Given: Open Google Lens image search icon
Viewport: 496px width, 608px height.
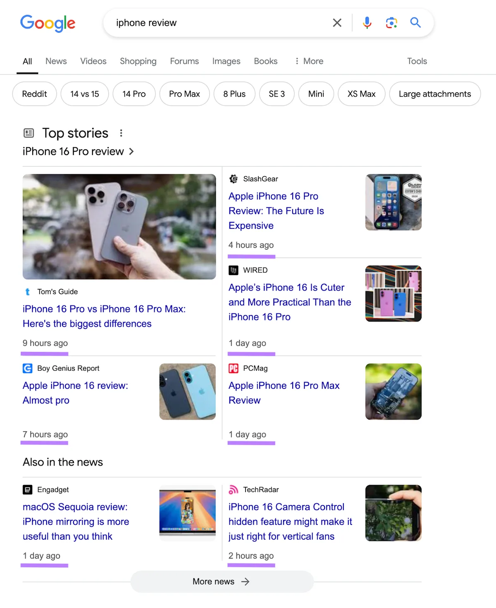Looking at the screenshot, I should click(391, 23).
